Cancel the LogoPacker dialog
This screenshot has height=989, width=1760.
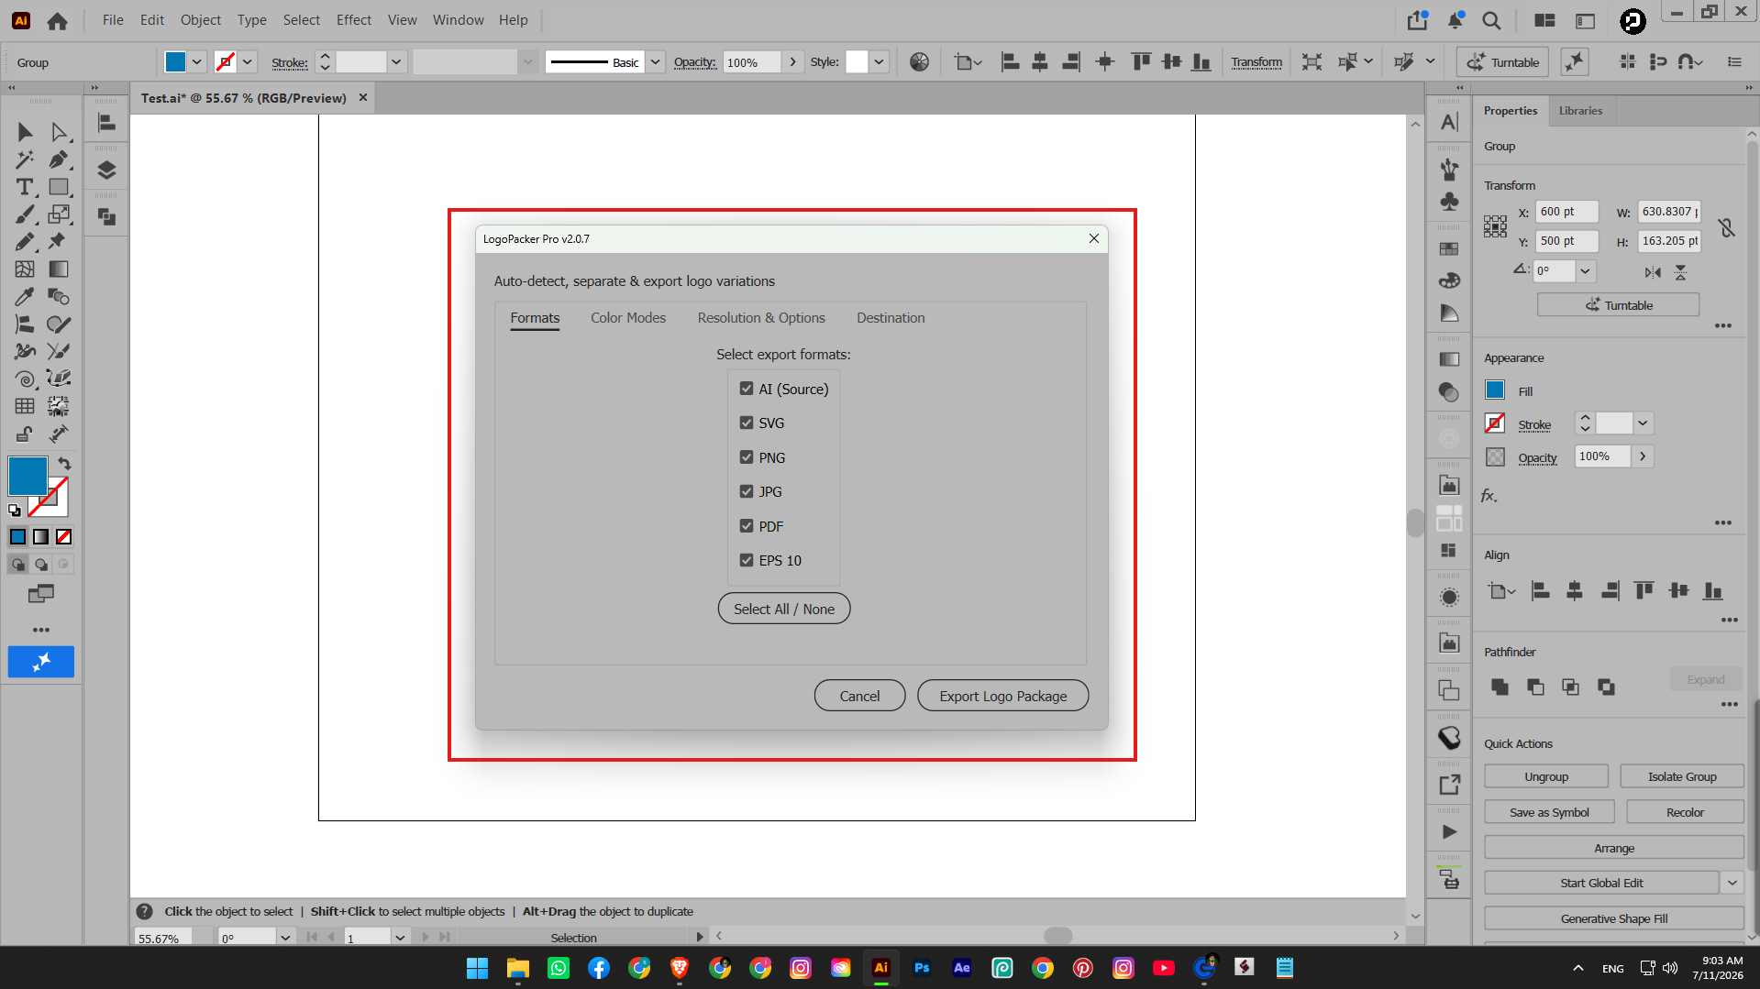click(859, 696)
